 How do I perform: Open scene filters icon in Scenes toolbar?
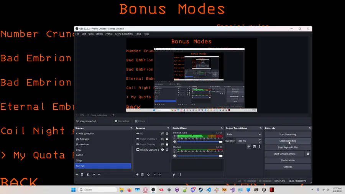pyautogui.click(x=88, y=175)
